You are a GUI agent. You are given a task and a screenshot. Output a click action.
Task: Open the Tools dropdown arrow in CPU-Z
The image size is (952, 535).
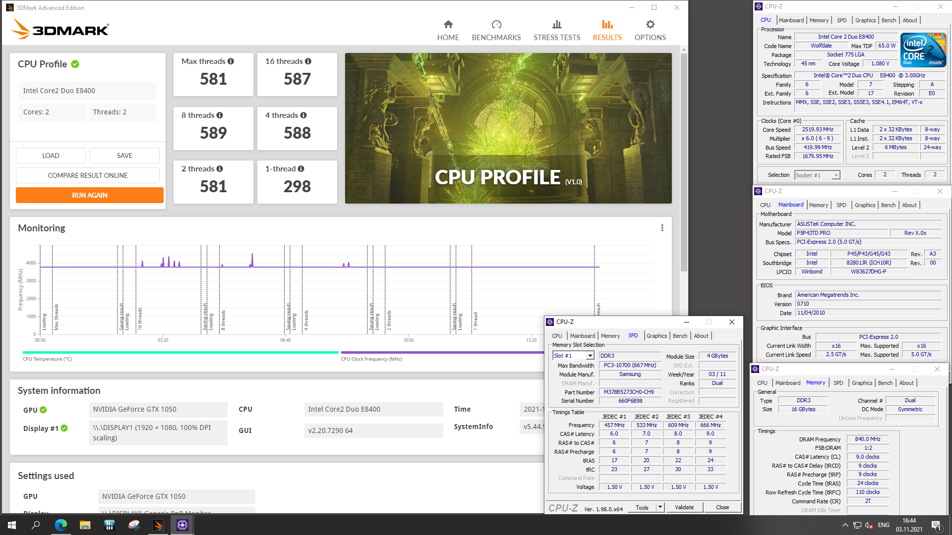pos(660,507)
